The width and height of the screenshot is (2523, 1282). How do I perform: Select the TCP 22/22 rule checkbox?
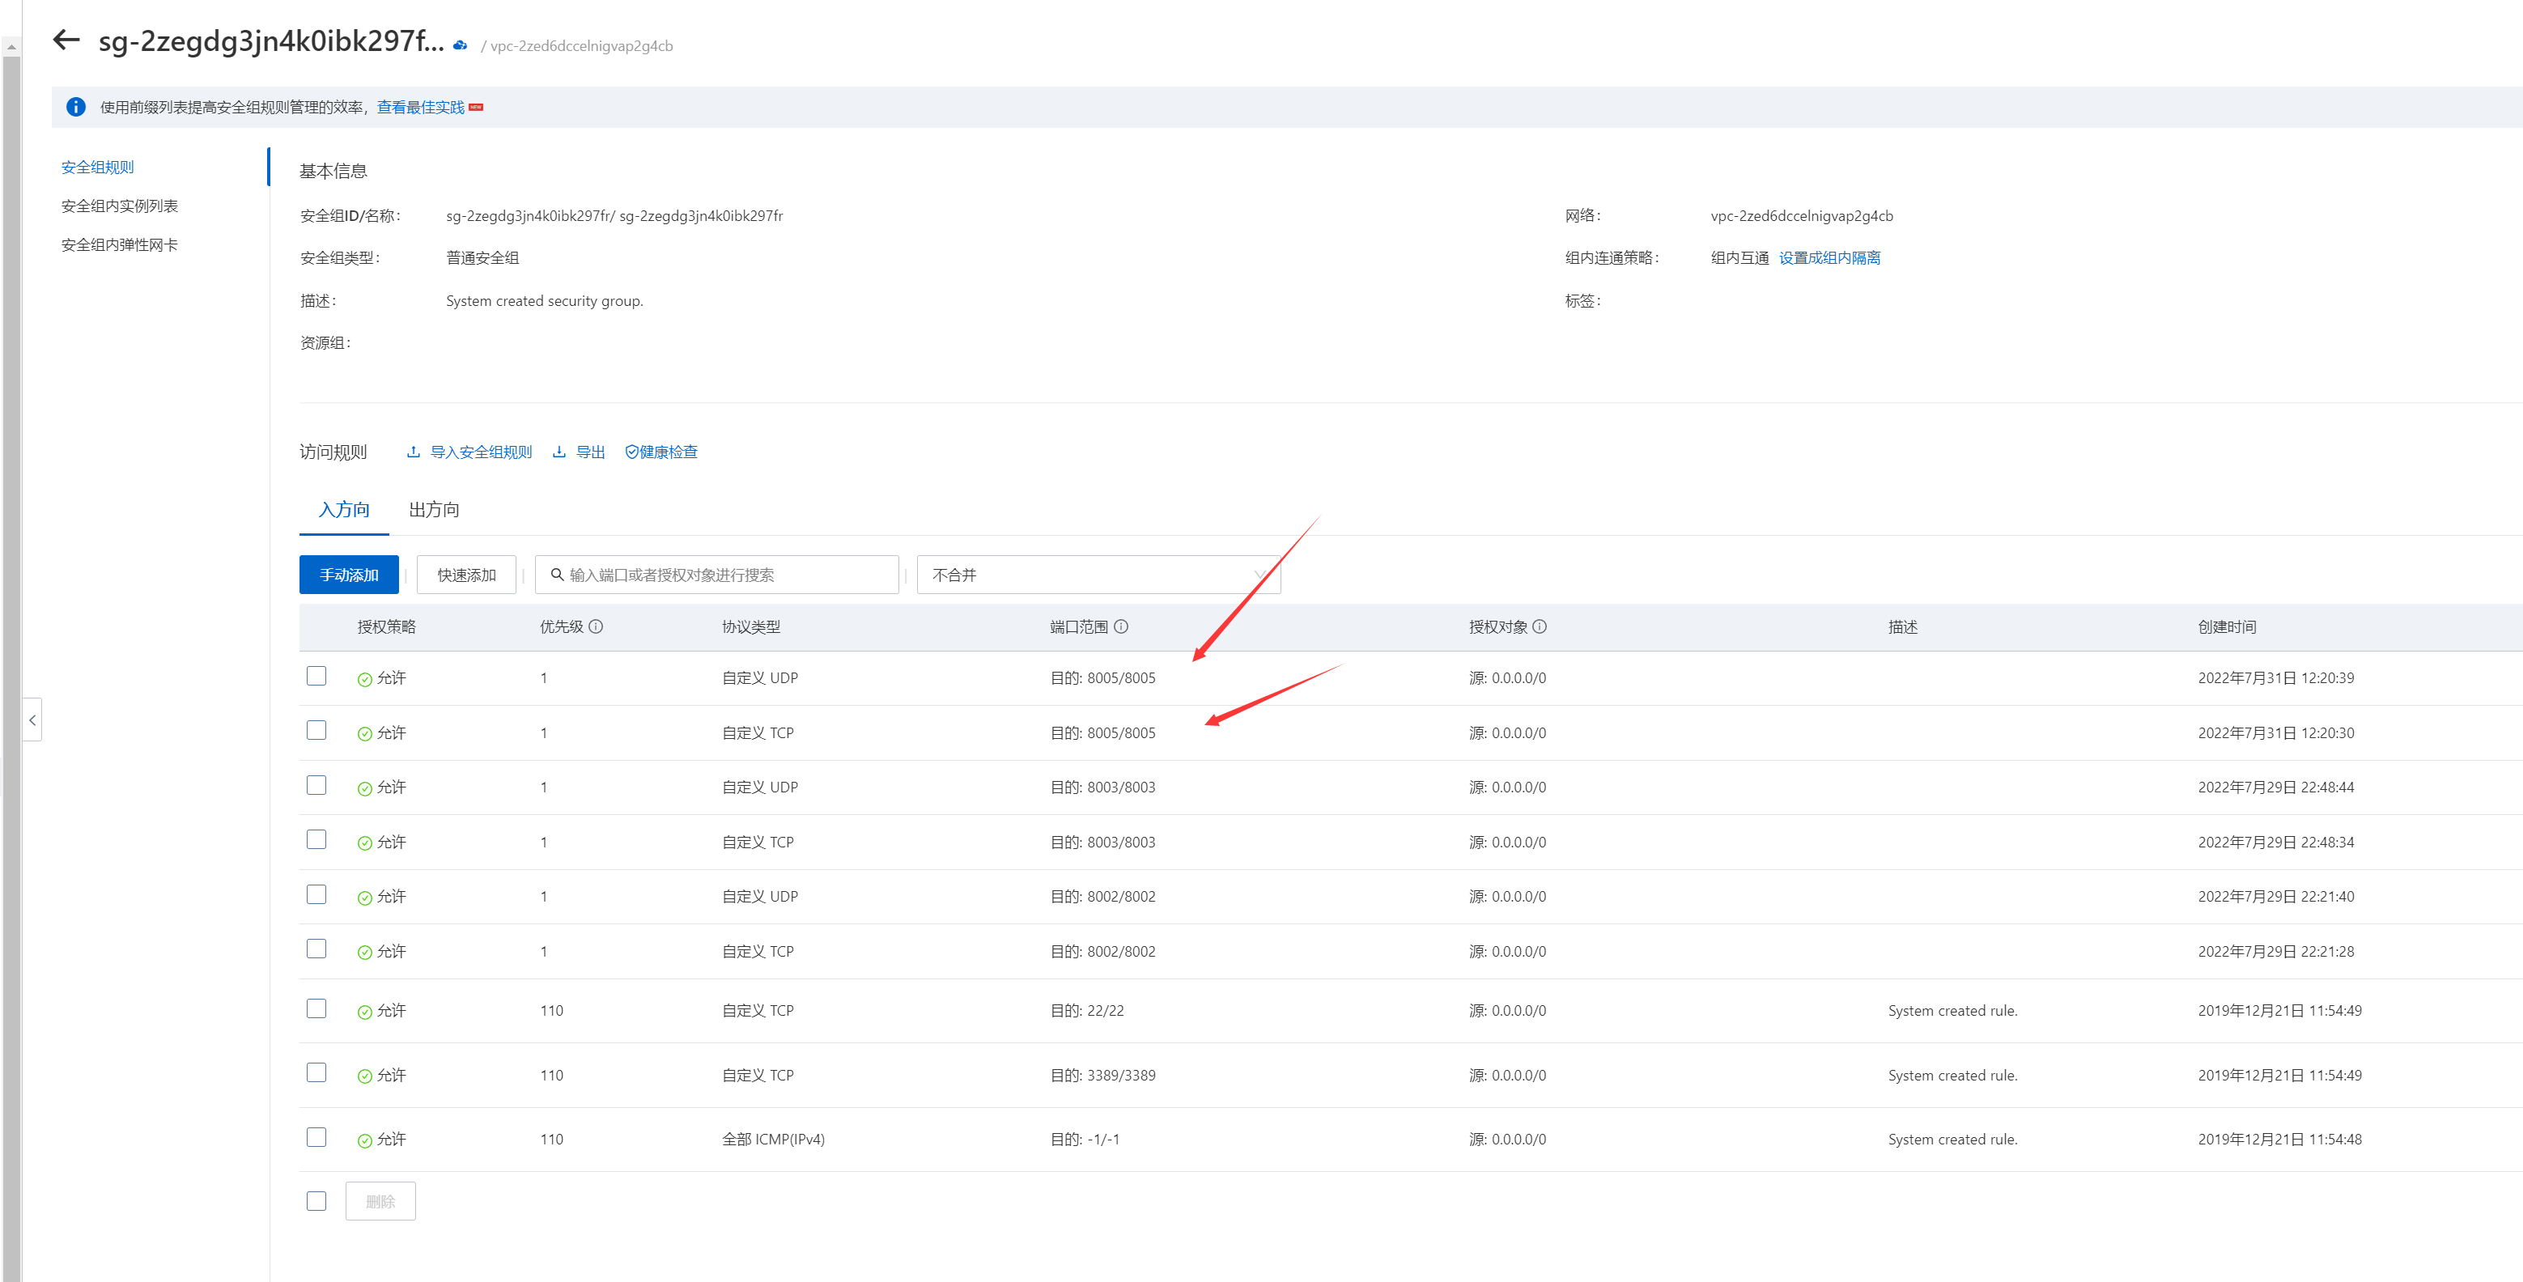[316, 1008]
